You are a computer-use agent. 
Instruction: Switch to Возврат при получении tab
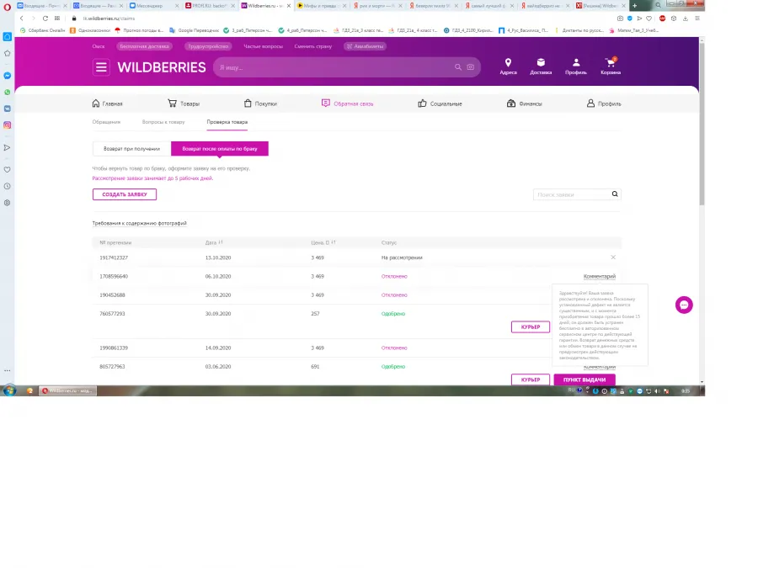[x=131, y=149]
